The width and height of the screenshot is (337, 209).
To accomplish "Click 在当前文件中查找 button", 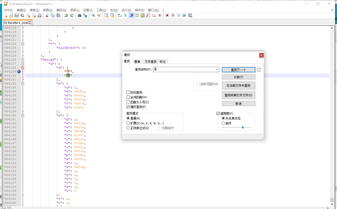I will pyautogui.click(x=239, y=85).
